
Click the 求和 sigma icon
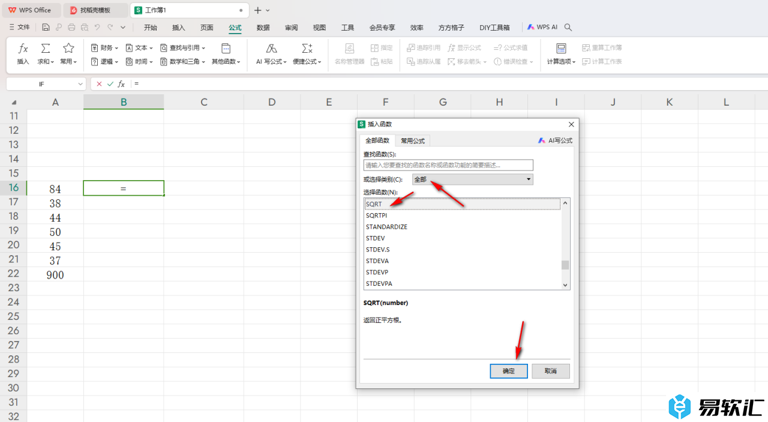(46, 49)
